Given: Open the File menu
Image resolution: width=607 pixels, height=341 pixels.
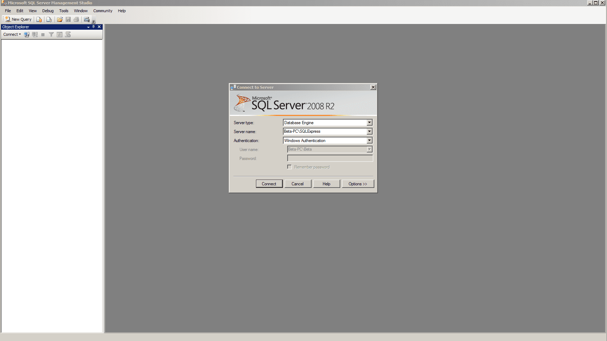Looking at the screenshot, I should (x=8, y=11).
